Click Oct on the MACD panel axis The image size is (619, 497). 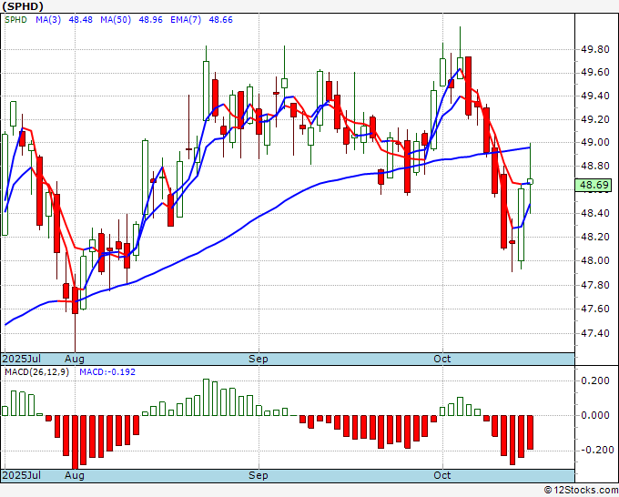442,475
